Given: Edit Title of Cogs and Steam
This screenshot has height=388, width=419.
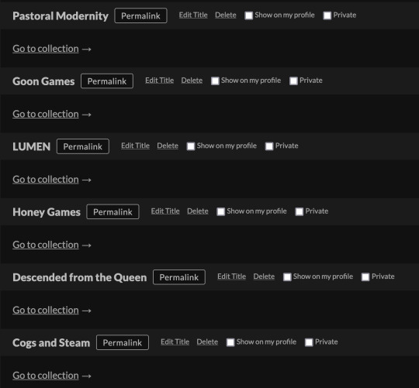Looking at the screenshot, I should click(x=175, y=342).
